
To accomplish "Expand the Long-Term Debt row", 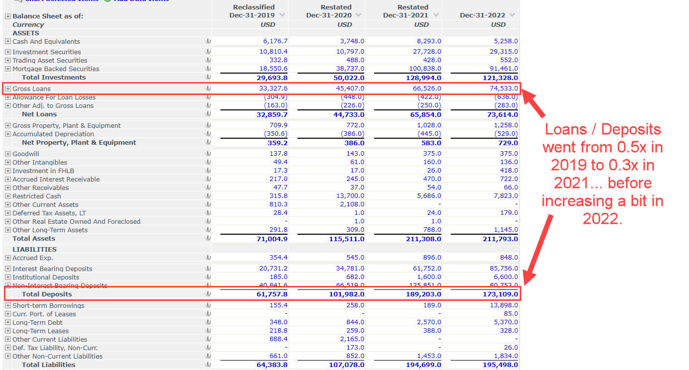I will click(x=8, y=322).
